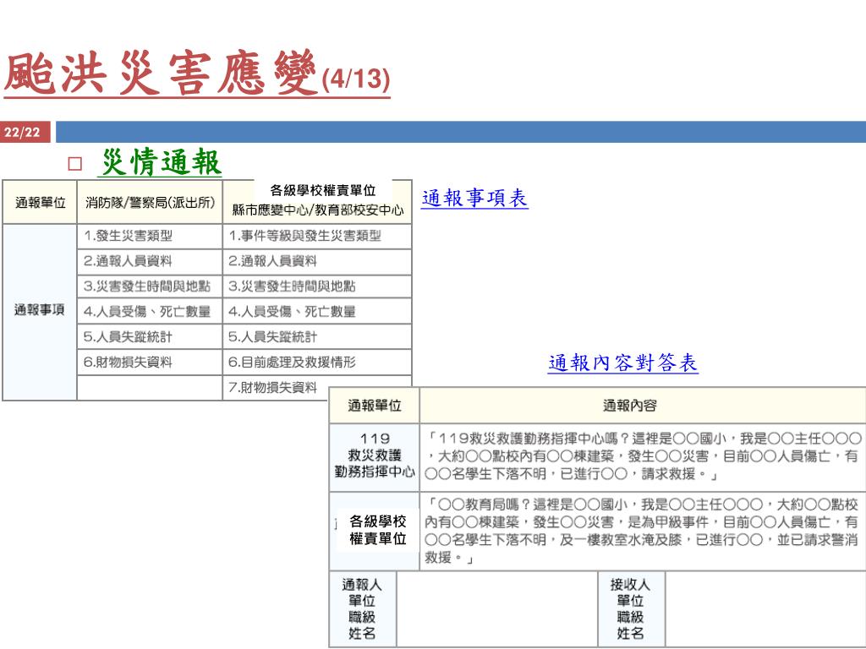Select cell 1.發生災害類型
The image size is (866, 649).
point(150,237)
